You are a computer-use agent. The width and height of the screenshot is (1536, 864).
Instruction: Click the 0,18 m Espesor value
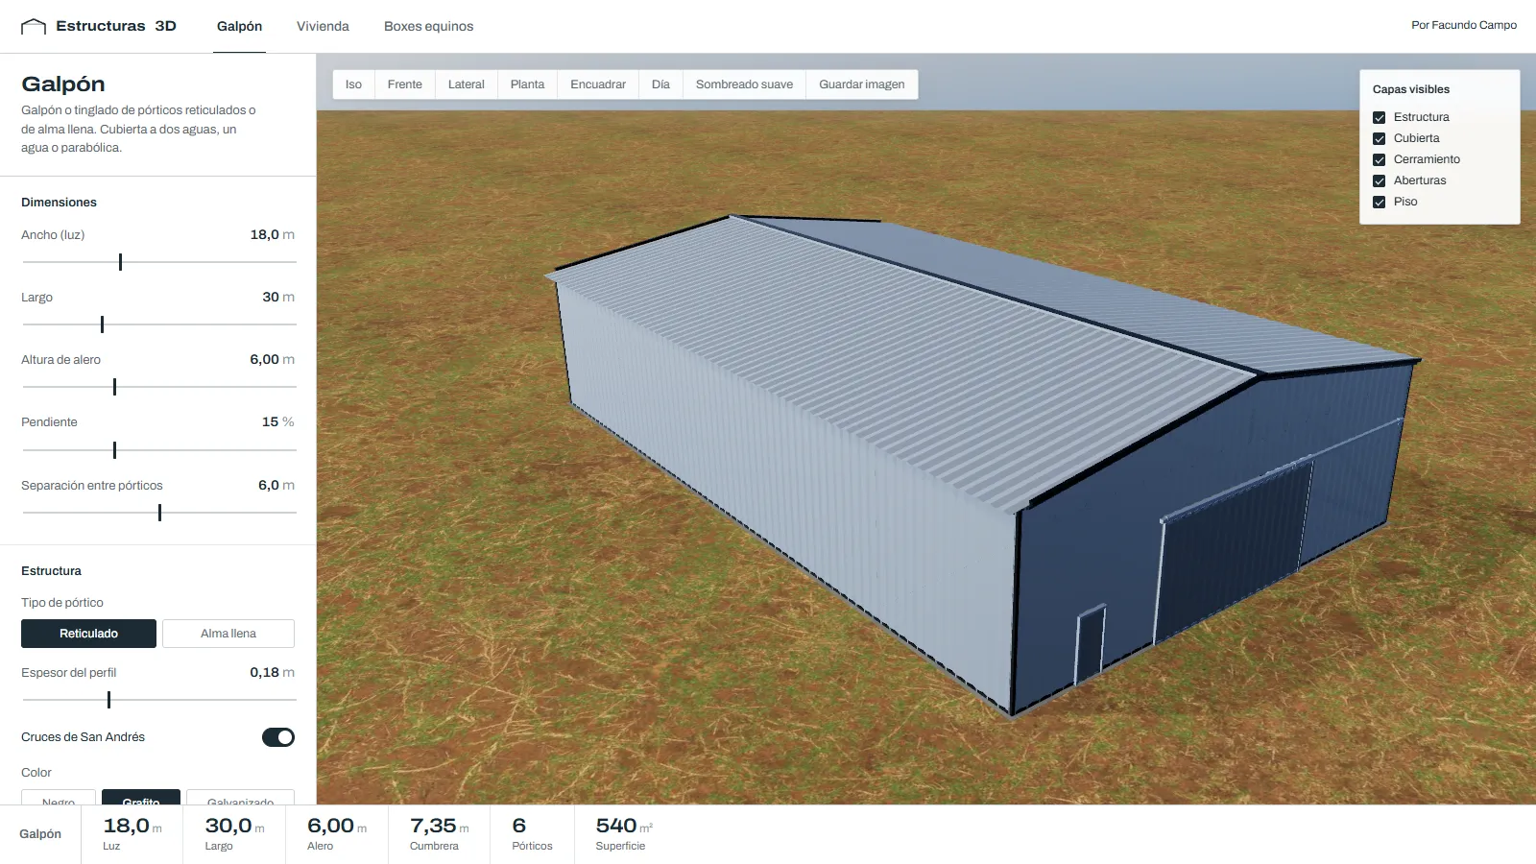(272, 672)
